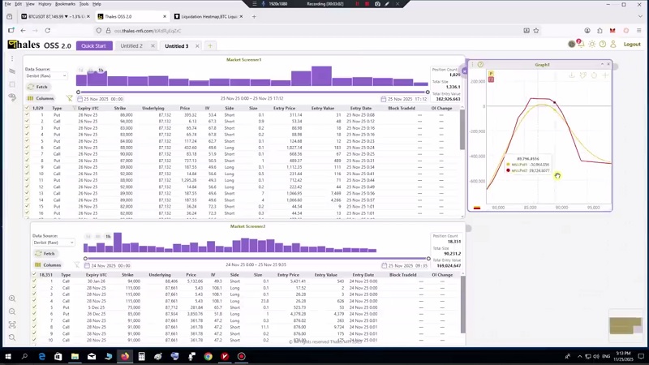Click the help icon in Graph1 header
The width and height of the screenshot is (649, 365).
[480, 65]
